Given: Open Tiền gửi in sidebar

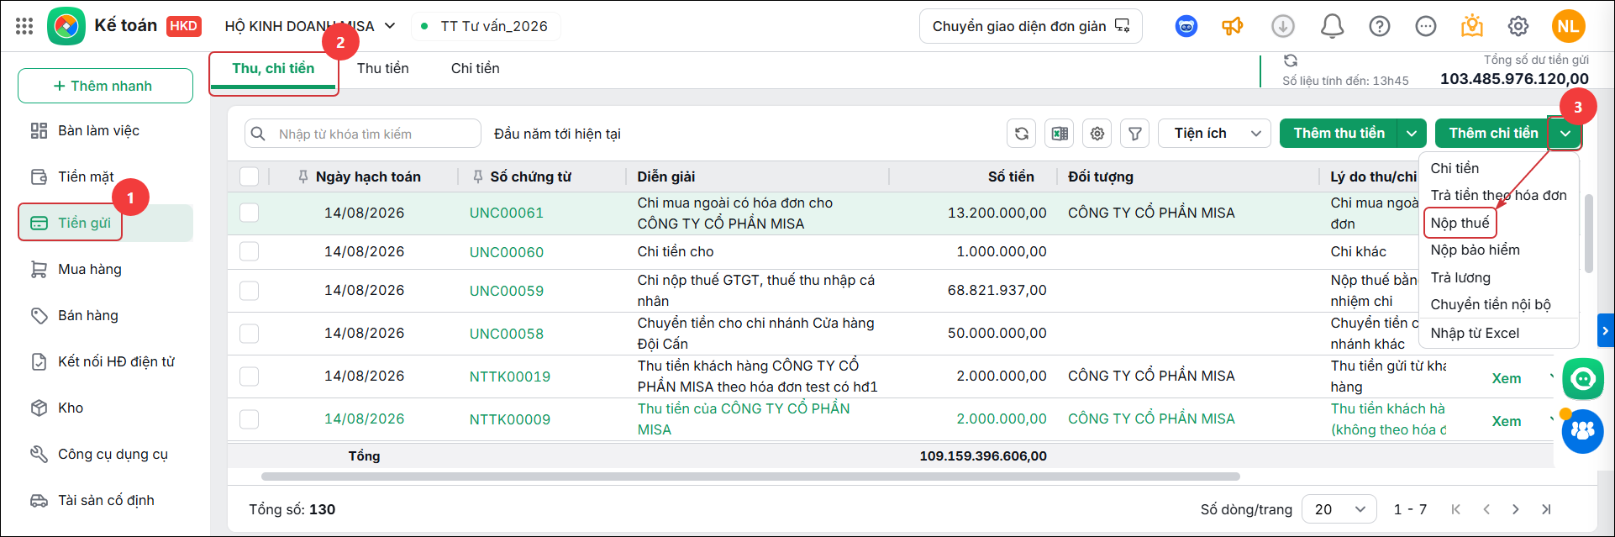Looking at the screenshot, I should (105, 223).
